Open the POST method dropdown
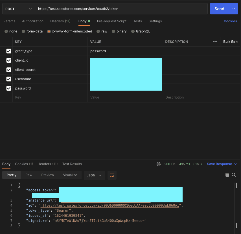The height and width of the screenshot is (234, 241). 19,9
